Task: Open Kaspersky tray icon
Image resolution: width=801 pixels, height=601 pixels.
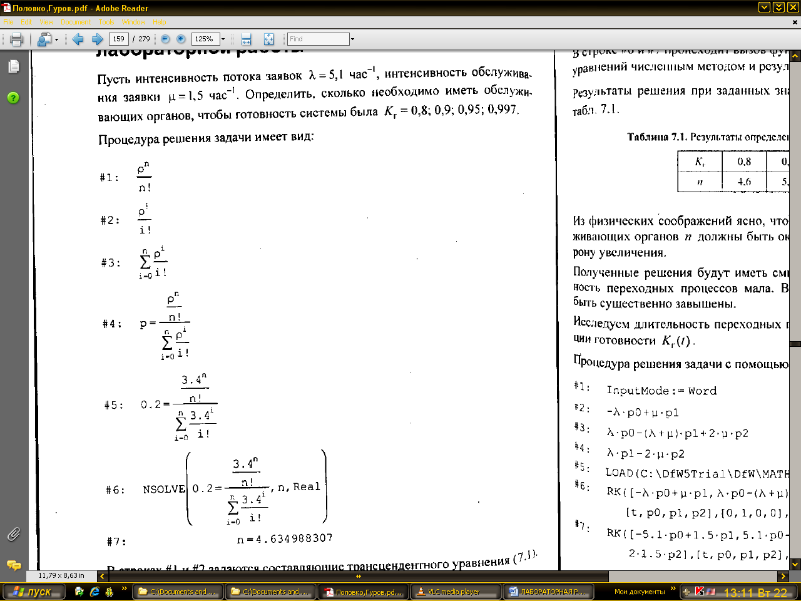Action: click(700, 592)
